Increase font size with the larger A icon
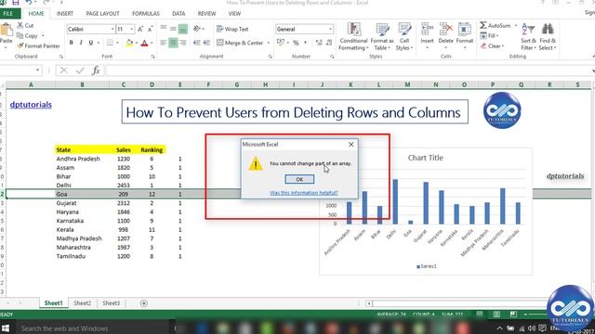The image size is (595, 334). click(140, 29)
